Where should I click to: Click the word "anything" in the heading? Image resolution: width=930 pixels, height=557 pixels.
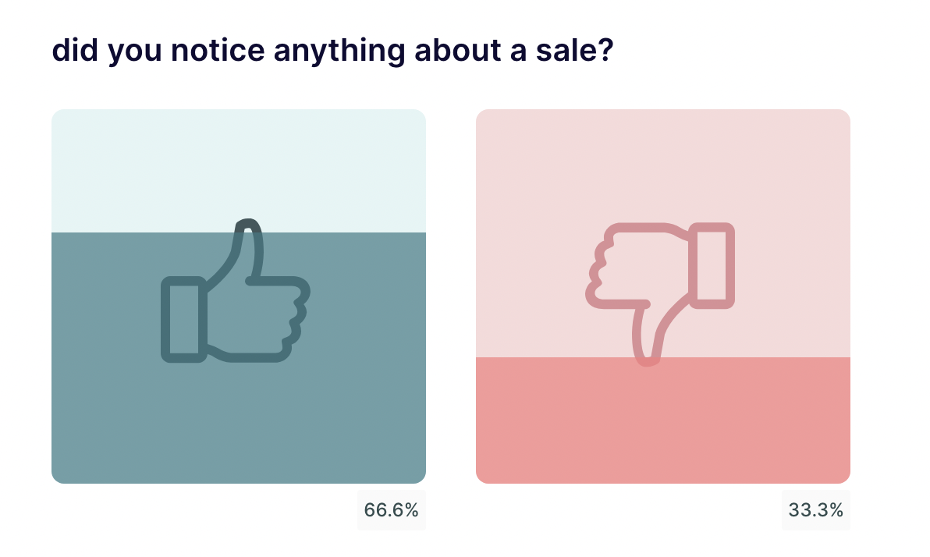point(339,51)
